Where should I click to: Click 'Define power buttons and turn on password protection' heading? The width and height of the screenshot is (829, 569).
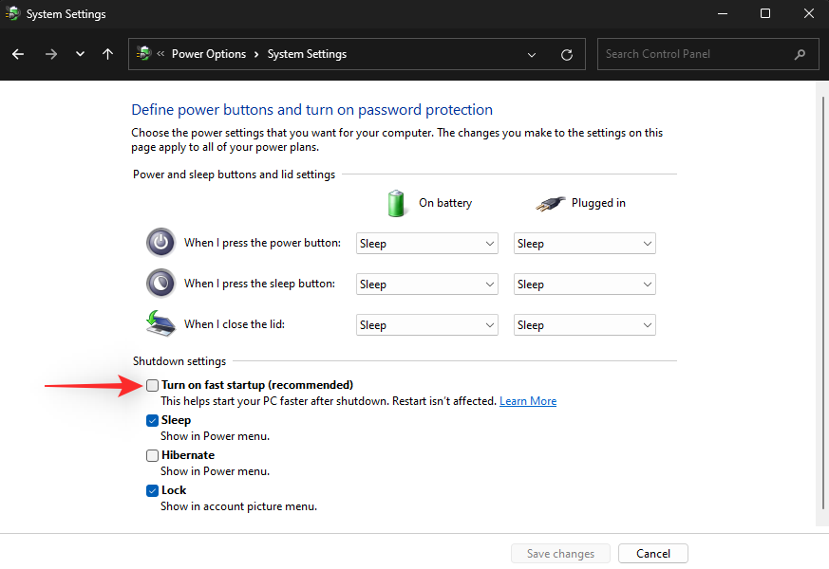tap(311, 110)
